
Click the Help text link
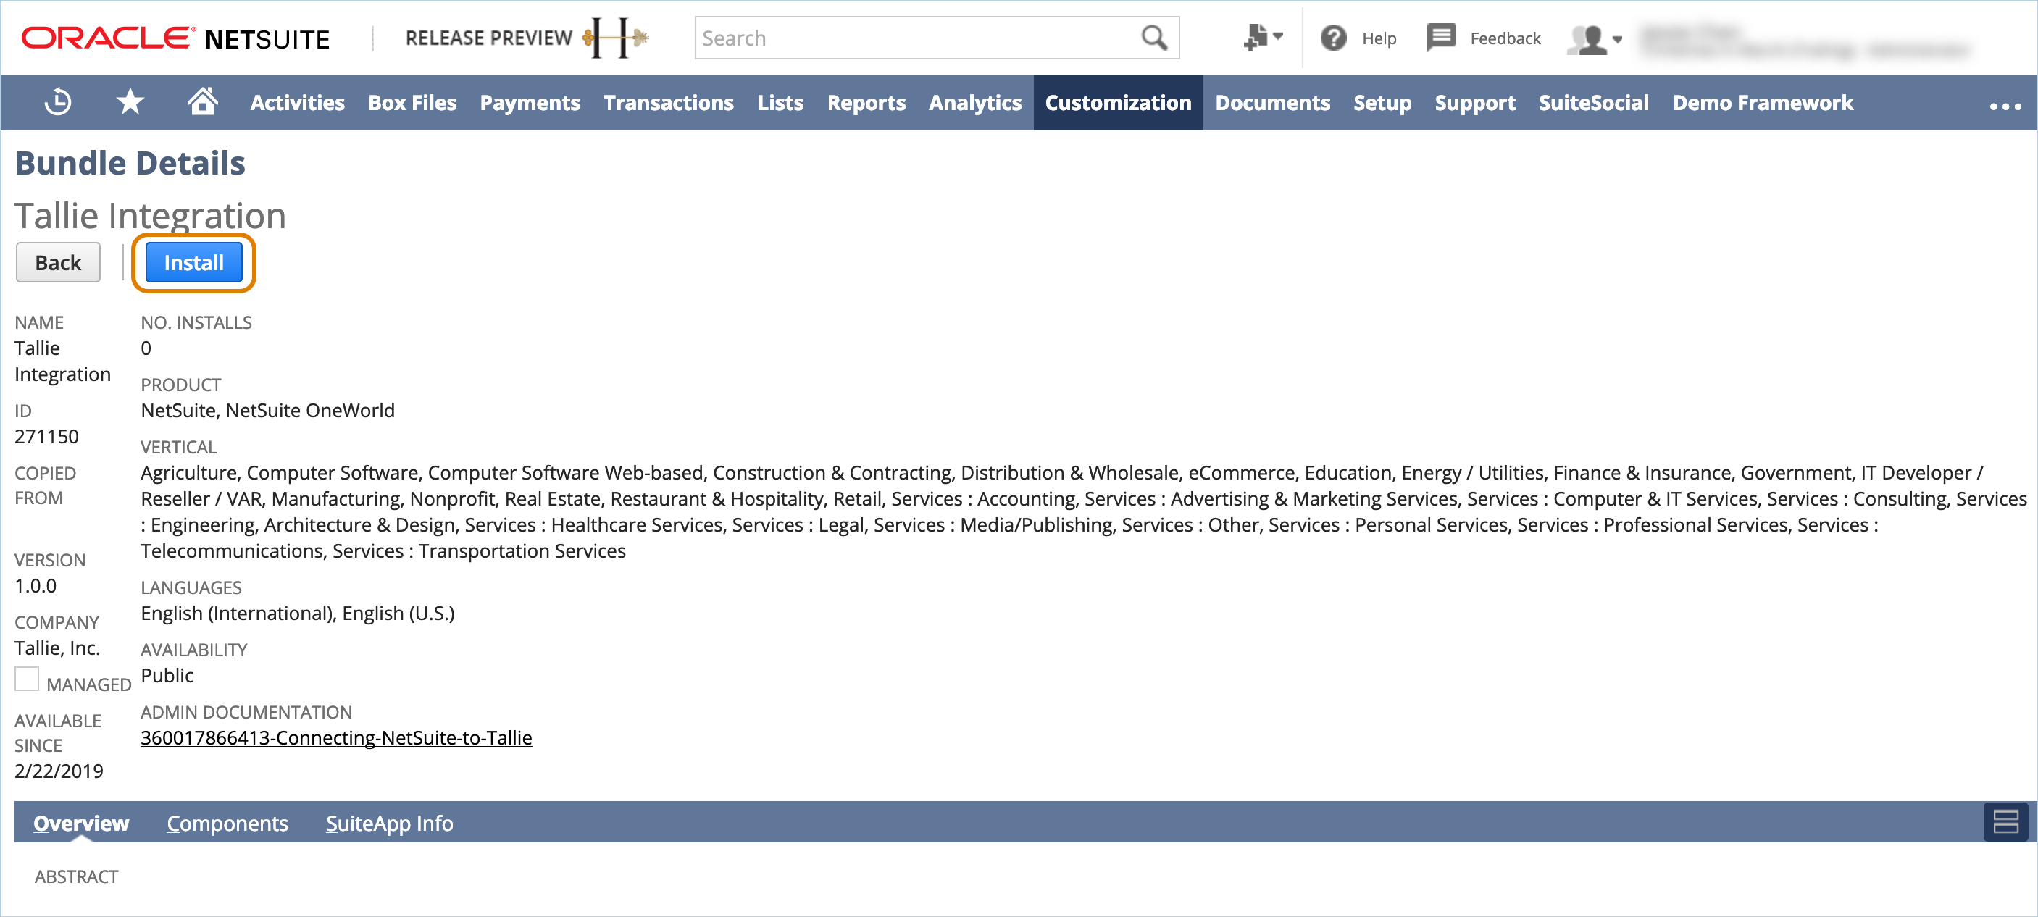coord(1379,38)
